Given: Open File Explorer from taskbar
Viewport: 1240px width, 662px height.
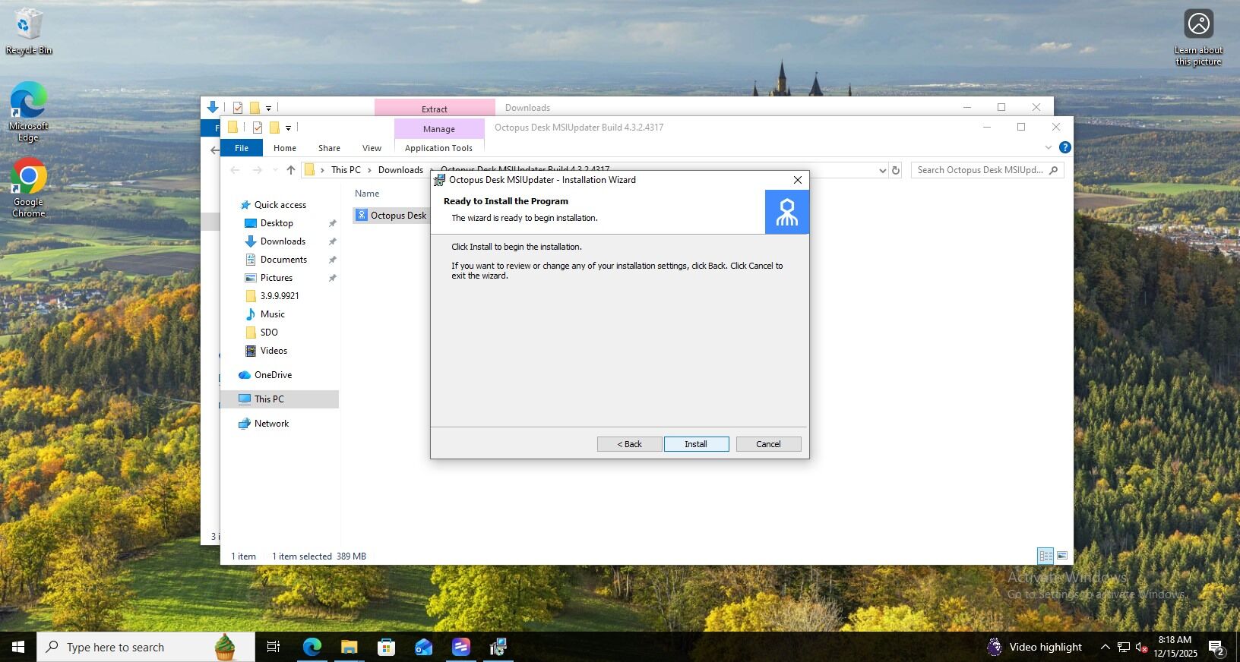Looking at the screenshot, I should click(x=350, y=647).
